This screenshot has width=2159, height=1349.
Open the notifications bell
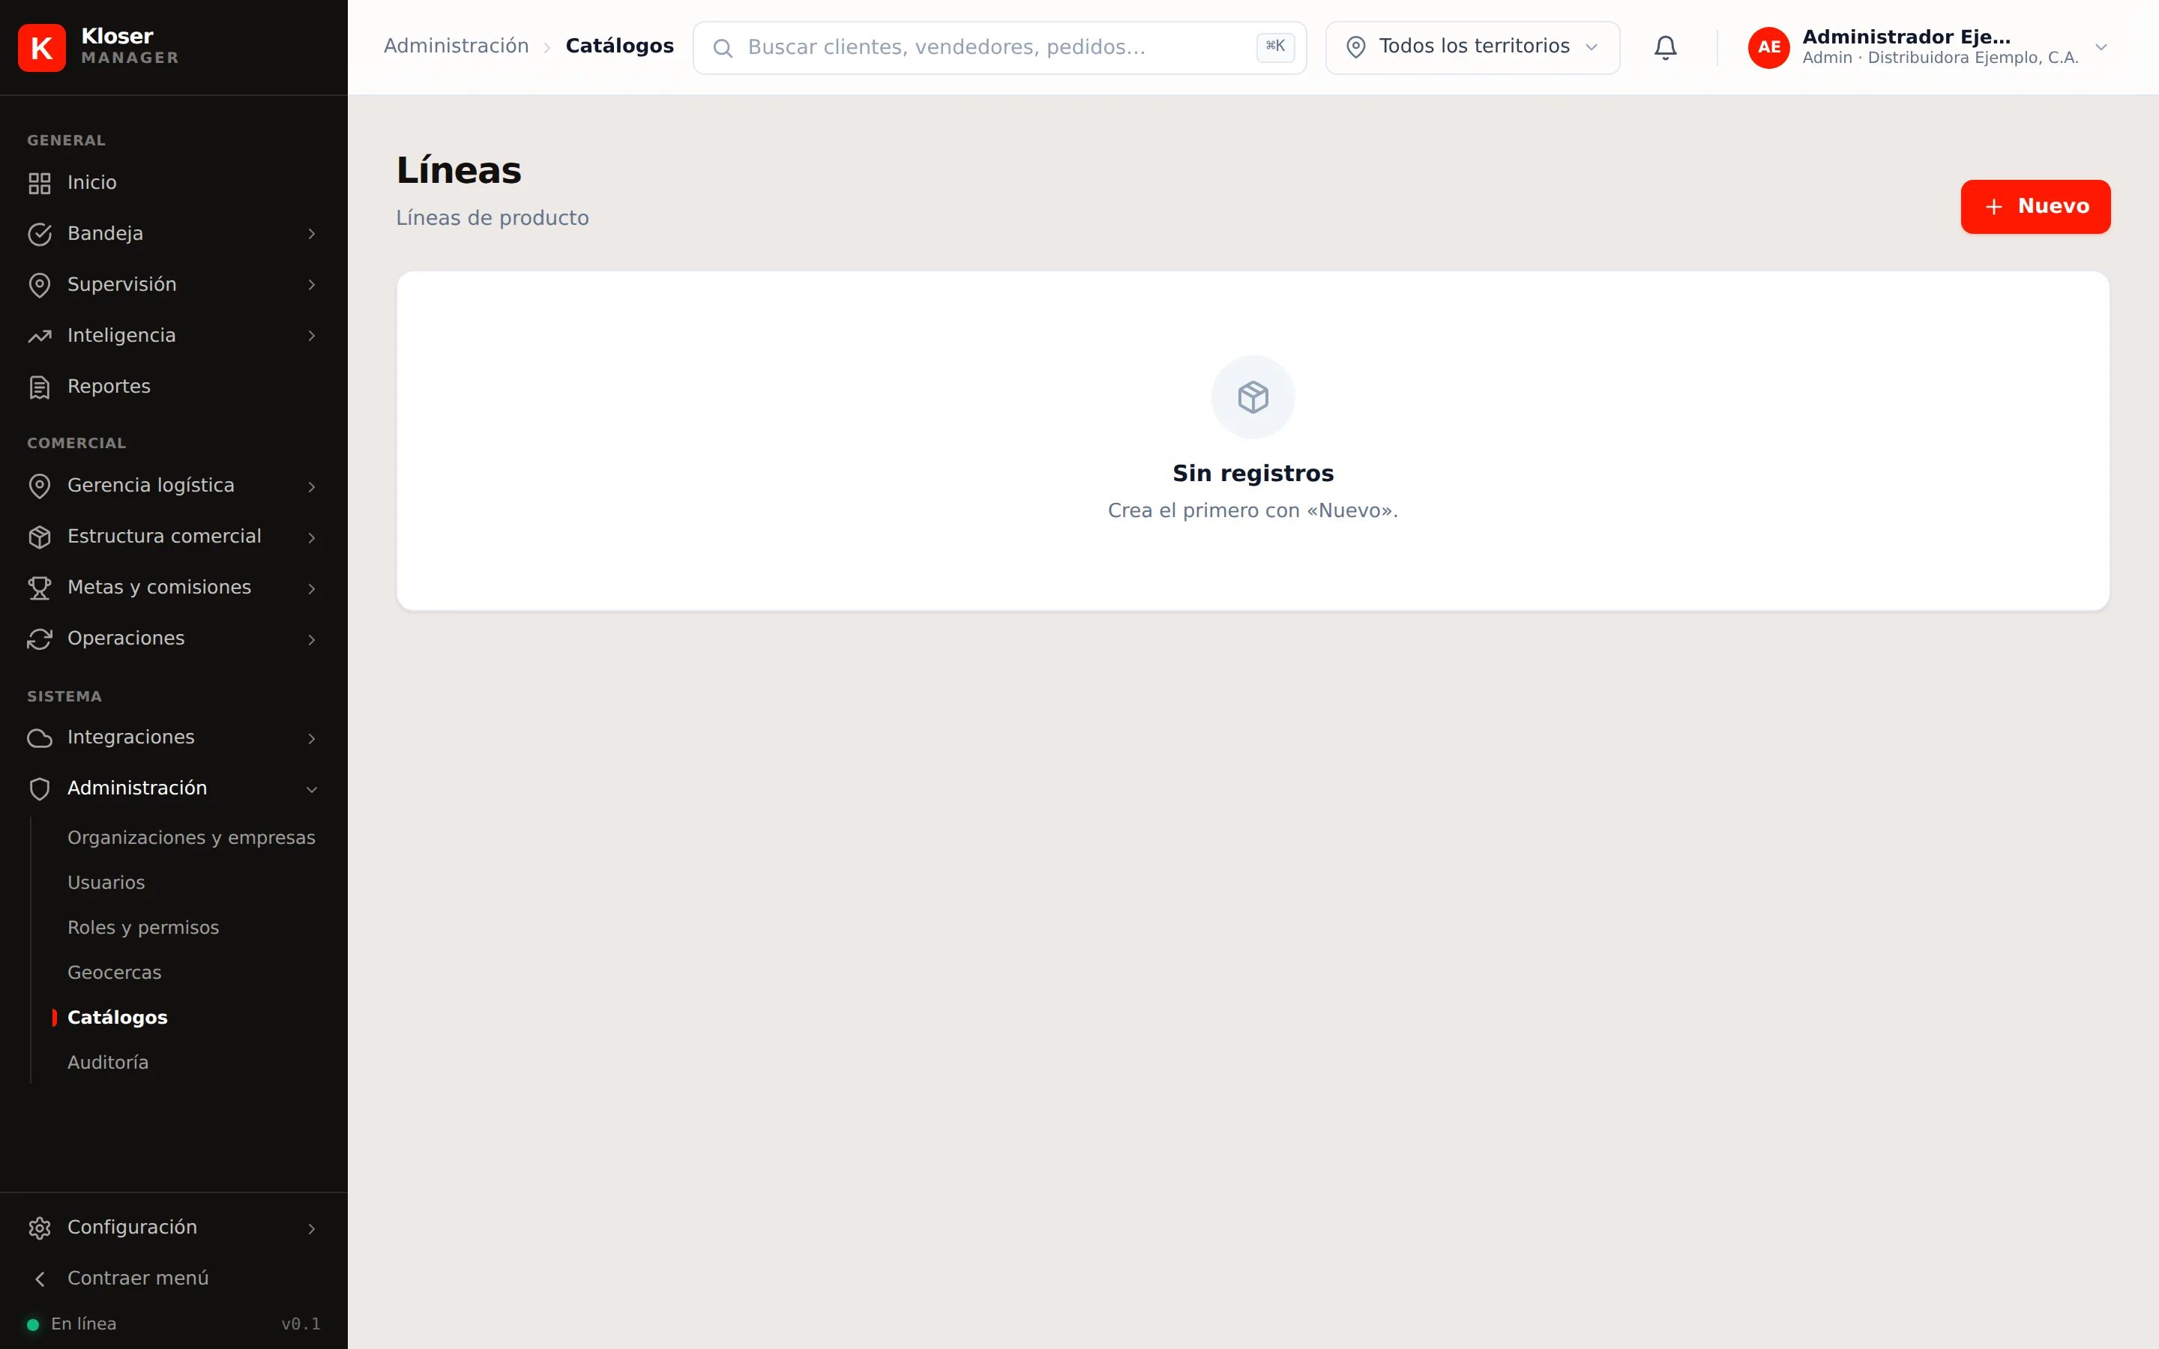point(1665,47)
